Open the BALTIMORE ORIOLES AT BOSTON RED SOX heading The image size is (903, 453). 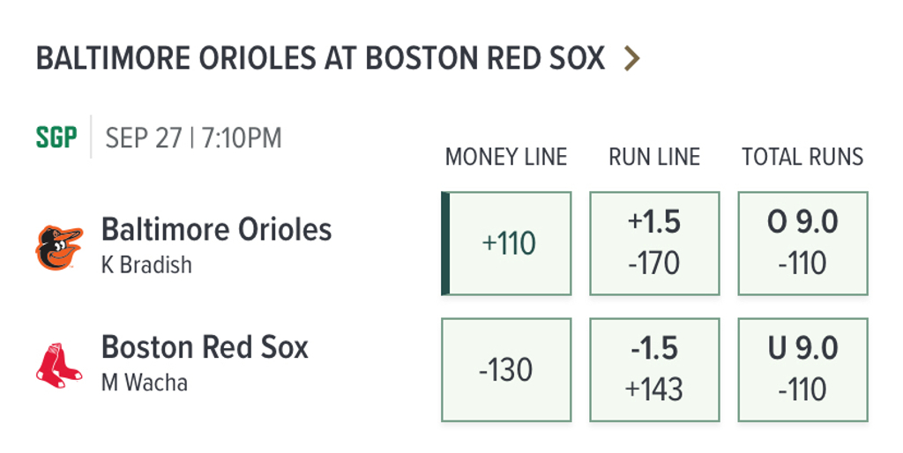tap(320, 59)
